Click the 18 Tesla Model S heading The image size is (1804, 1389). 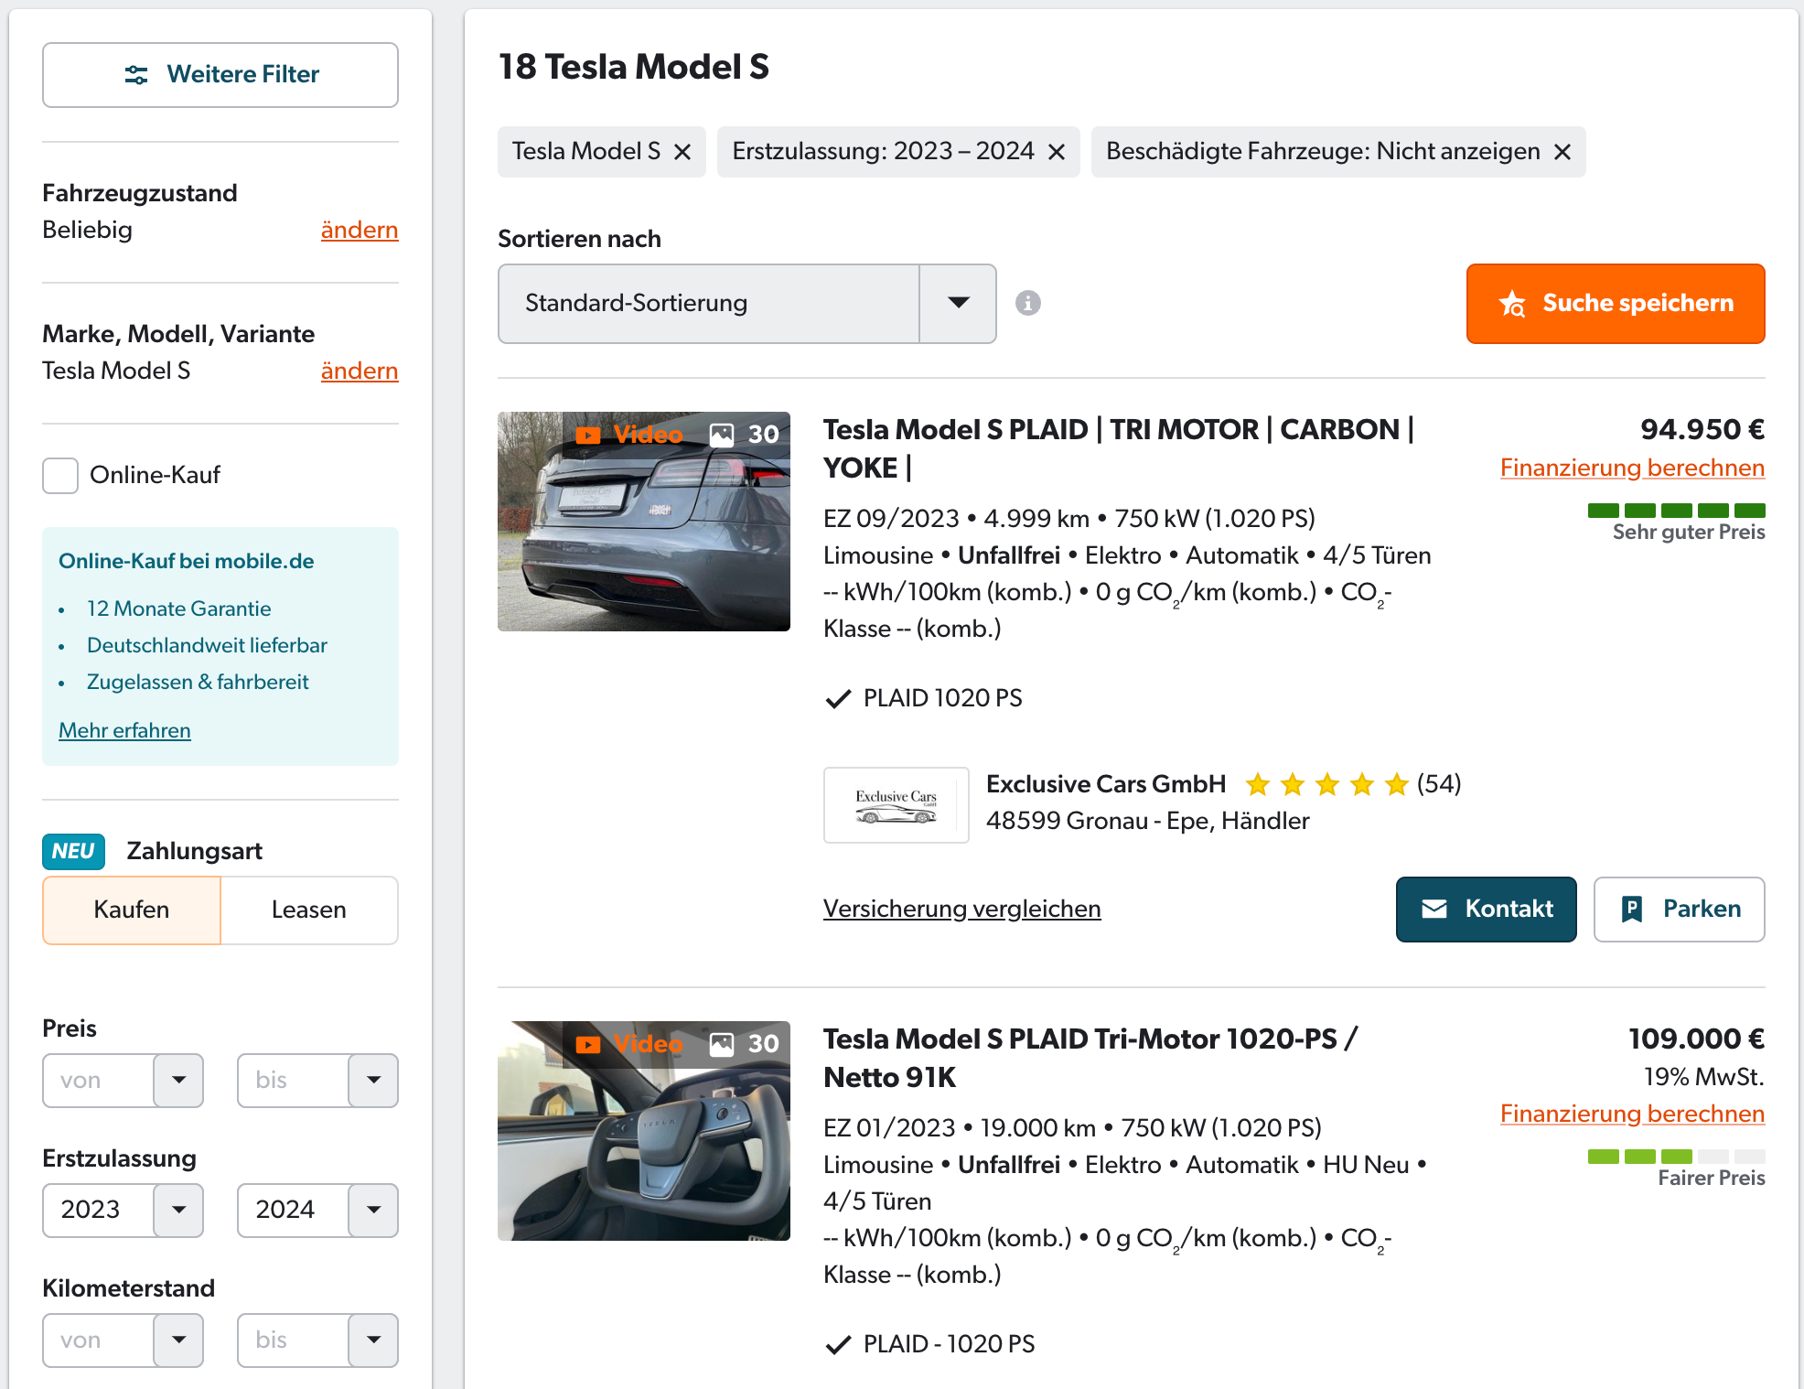pyautogui.click(x=634, y=67)
